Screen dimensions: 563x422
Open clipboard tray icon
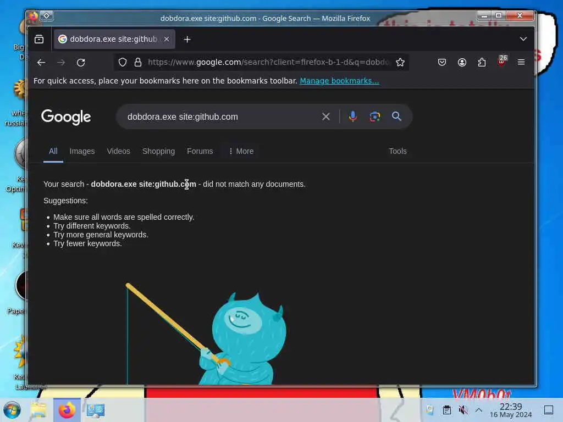pyautogui.click(x=446, y=410)
